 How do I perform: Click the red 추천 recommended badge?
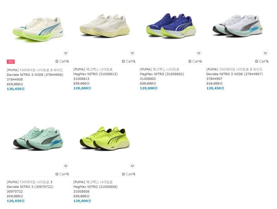[10, 61]
